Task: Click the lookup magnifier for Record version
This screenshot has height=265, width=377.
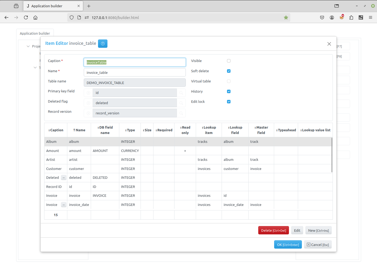Action: [x=181, y=113]
